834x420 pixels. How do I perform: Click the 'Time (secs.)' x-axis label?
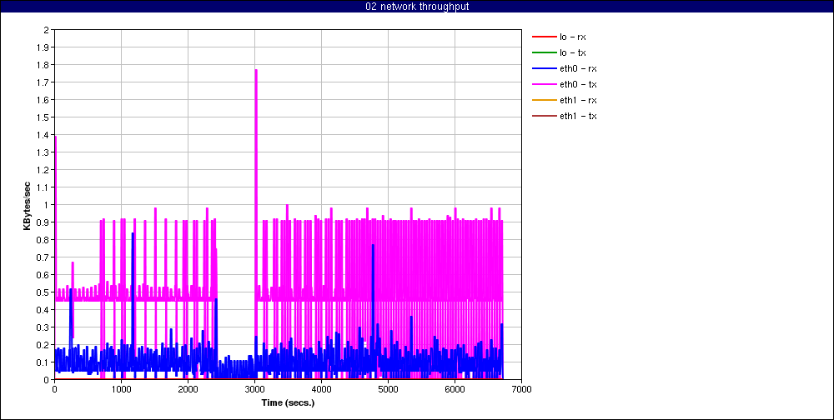pyautogui.click(x=289, y=402)
